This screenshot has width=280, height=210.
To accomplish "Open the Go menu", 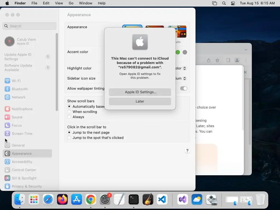I will [71, 3].
